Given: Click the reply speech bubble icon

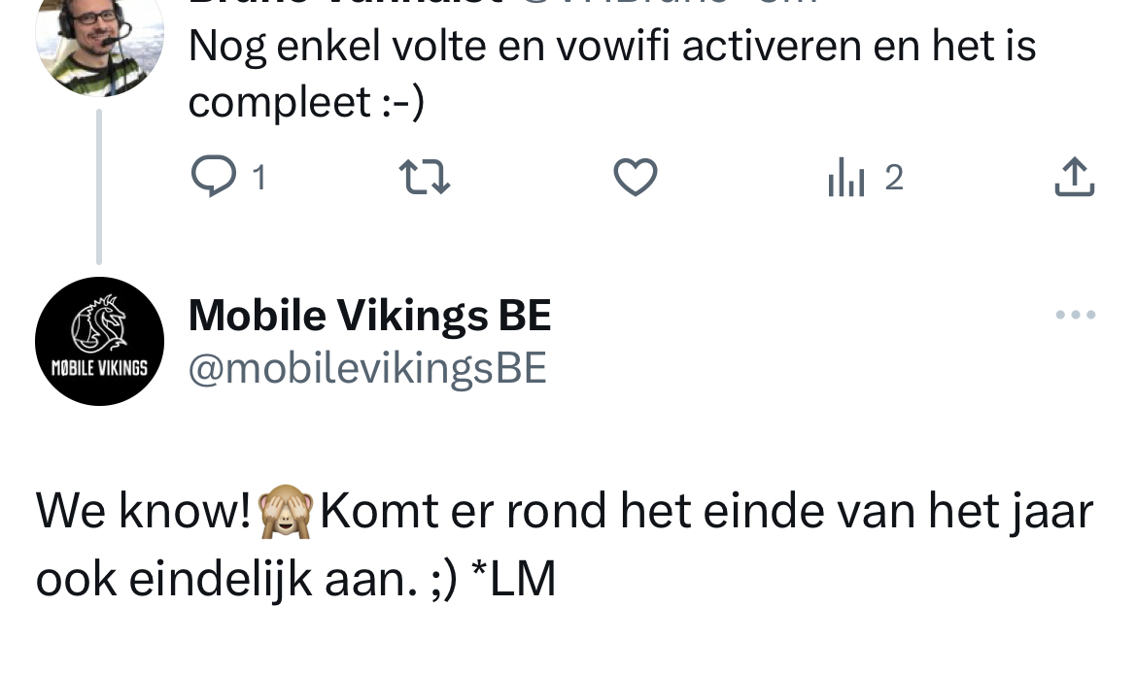Looking at the screenshot, I should point(209,178).
